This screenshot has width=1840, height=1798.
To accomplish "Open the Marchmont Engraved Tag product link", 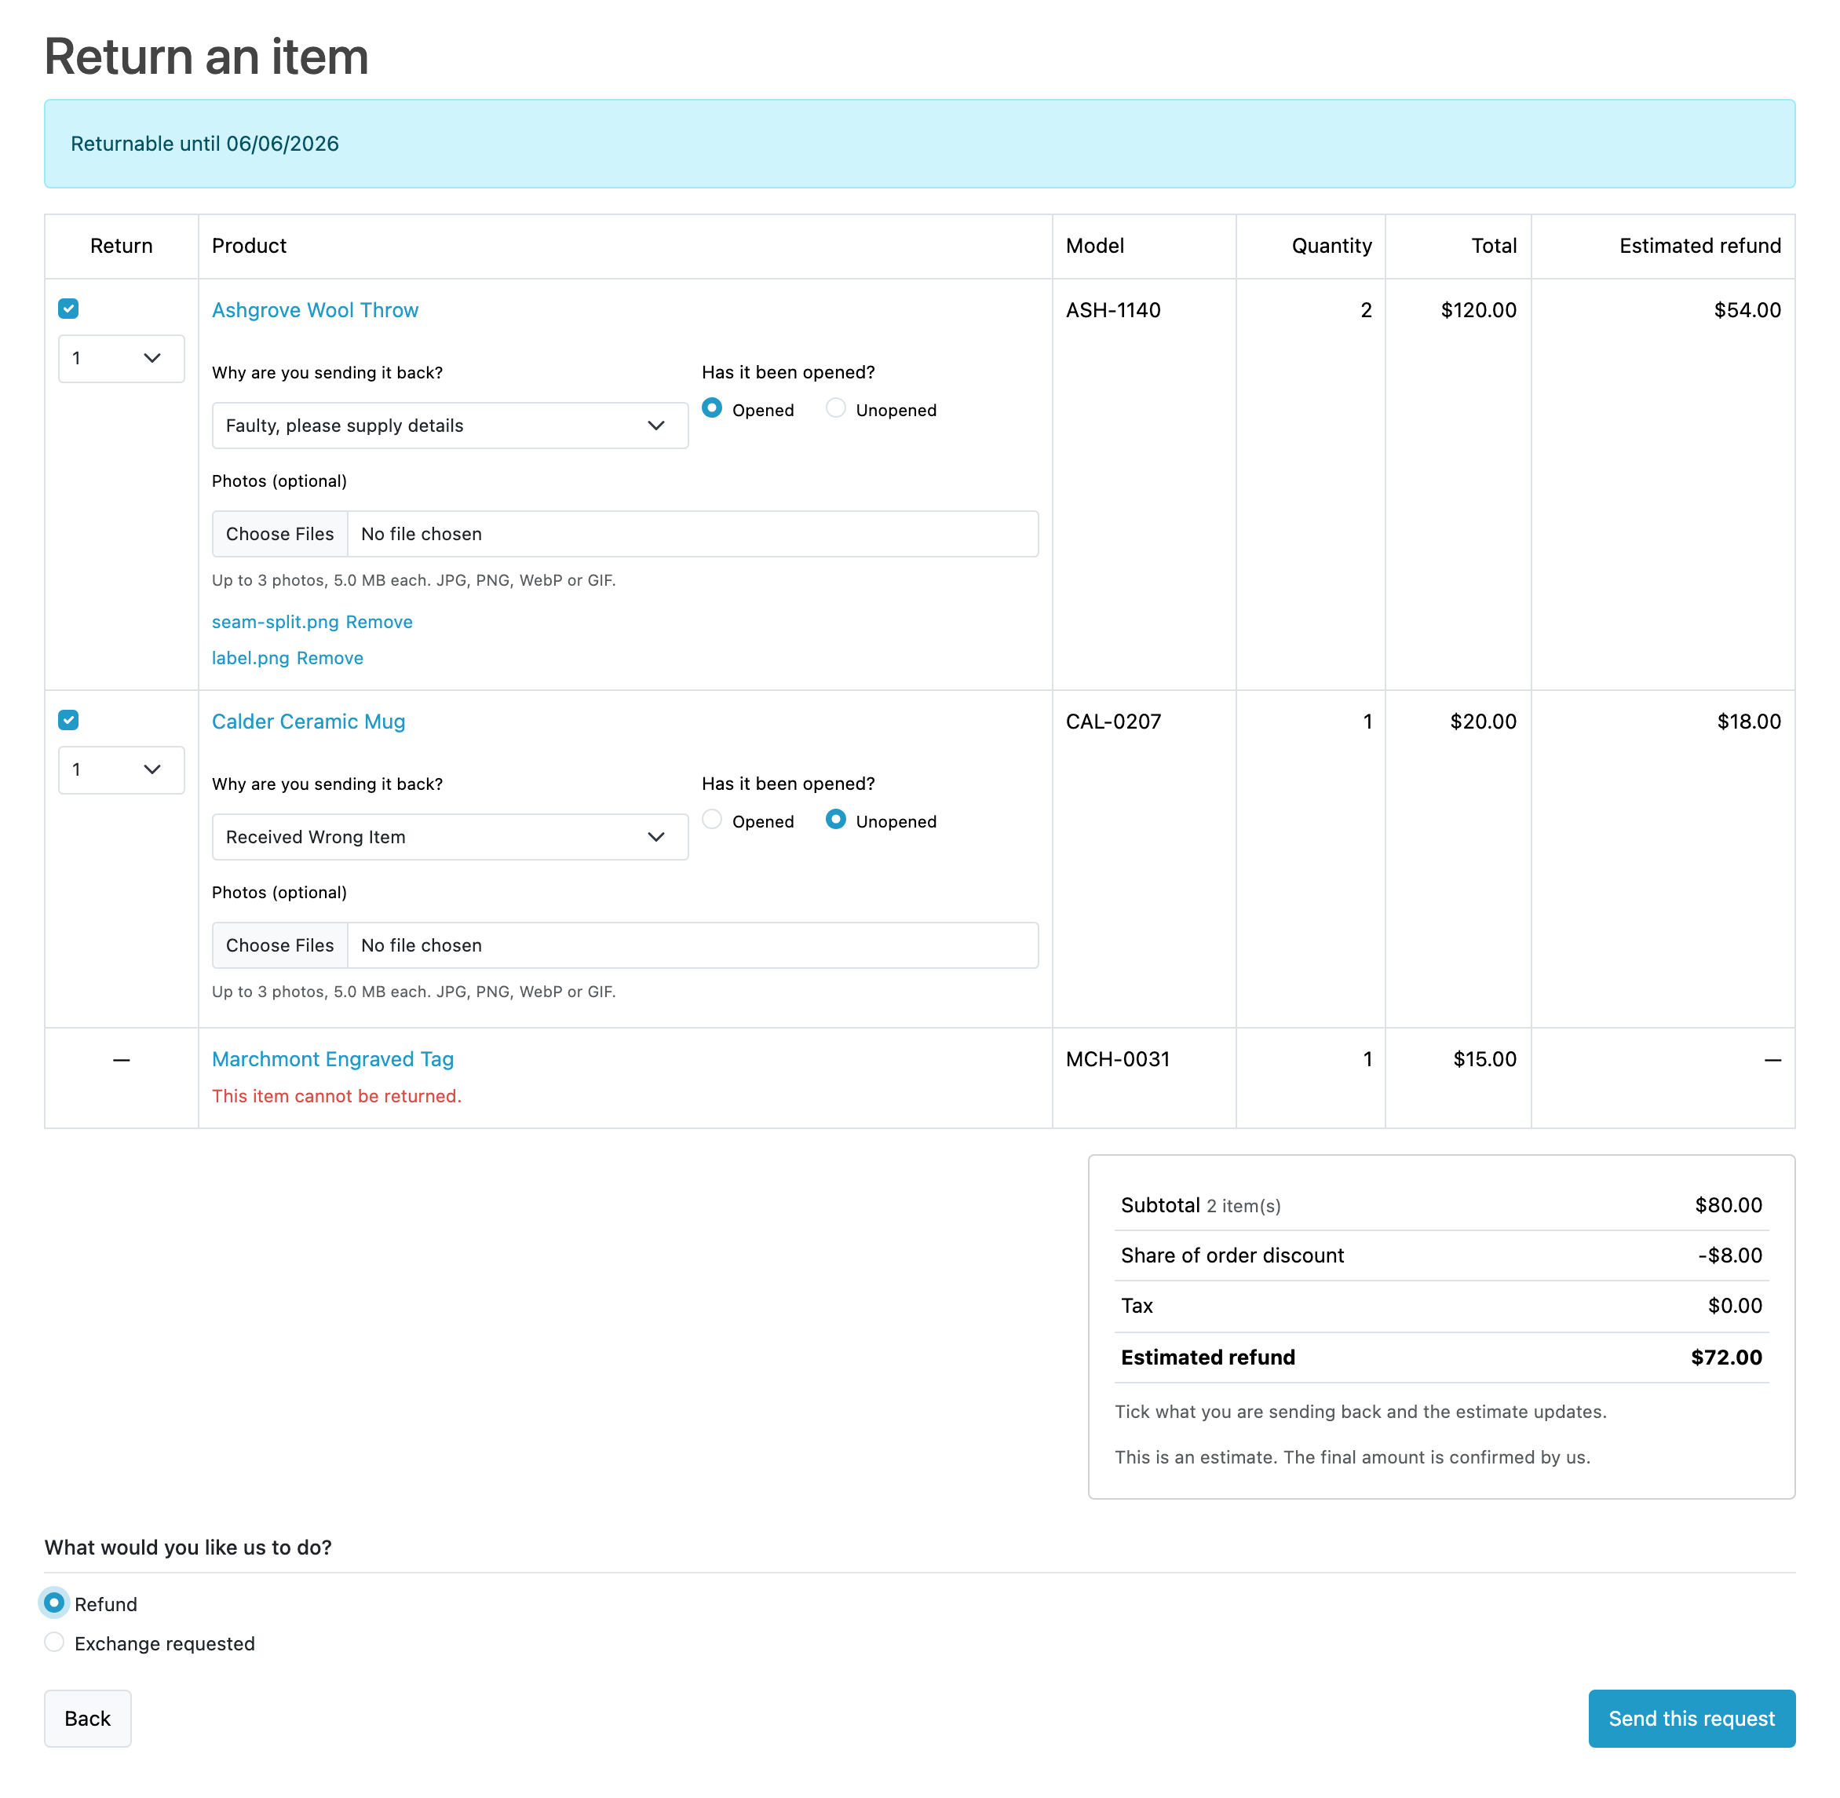I will click(334, 1058).
